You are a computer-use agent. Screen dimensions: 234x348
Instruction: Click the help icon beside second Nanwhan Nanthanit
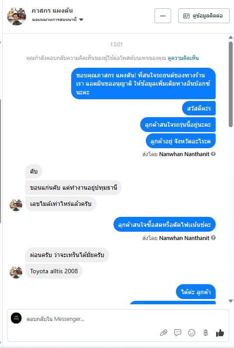point(213,238)
